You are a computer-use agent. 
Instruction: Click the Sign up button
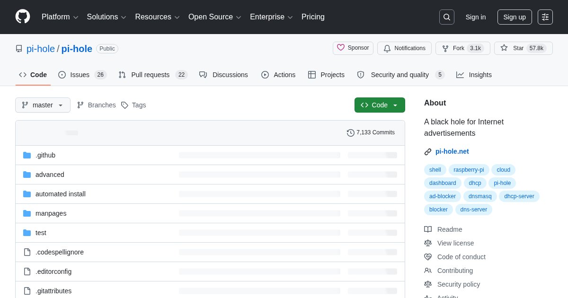(515, 17)
